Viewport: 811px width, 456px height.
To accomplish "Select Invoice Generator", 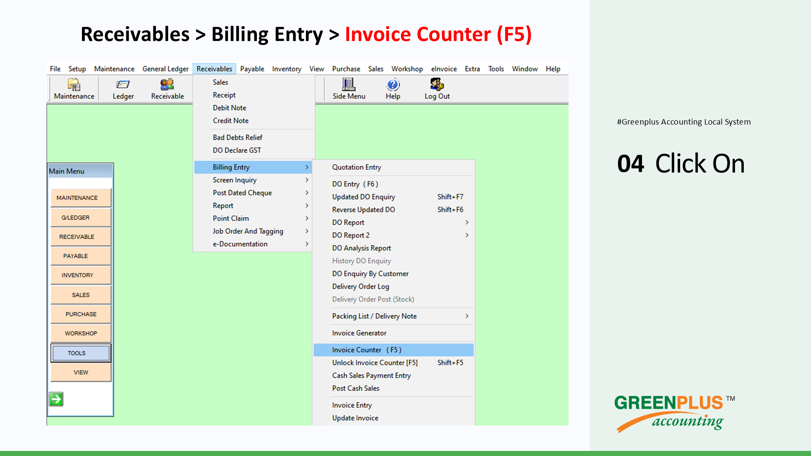I will 394,333.
